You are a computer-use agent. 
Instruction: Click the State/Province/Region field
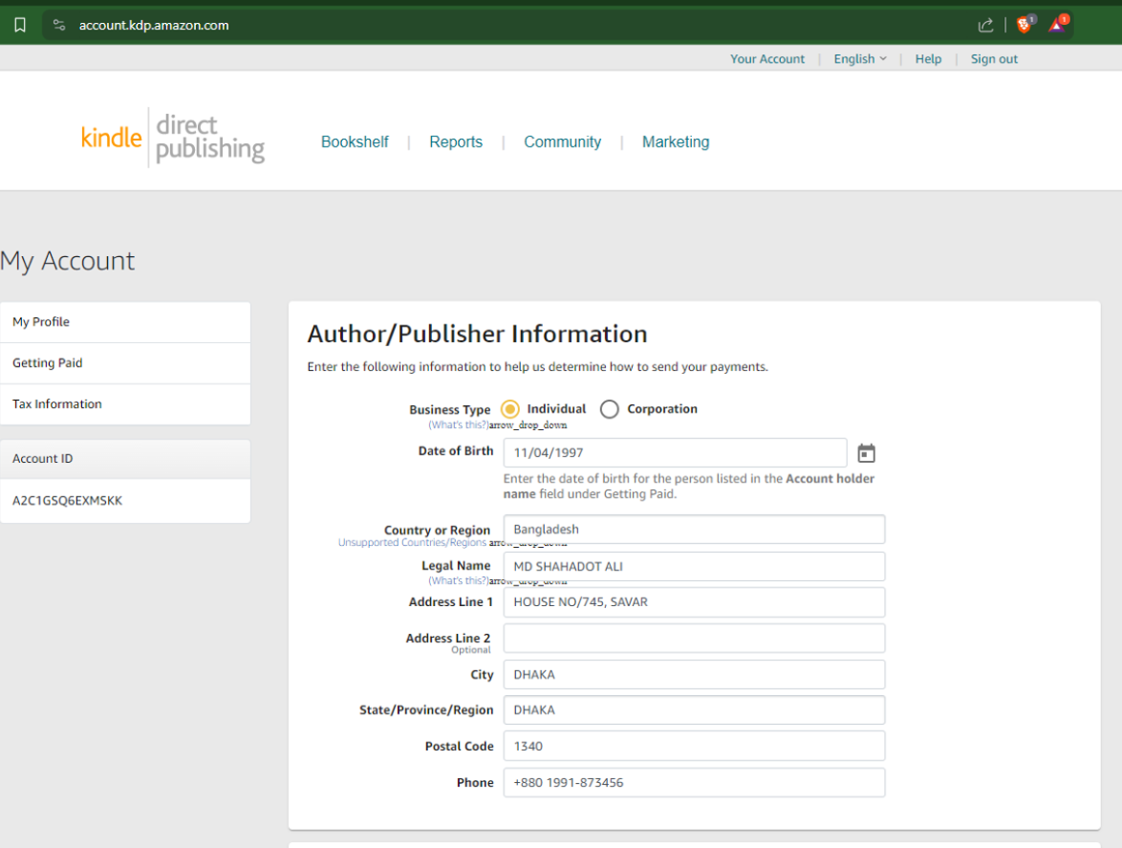point(694,710)
